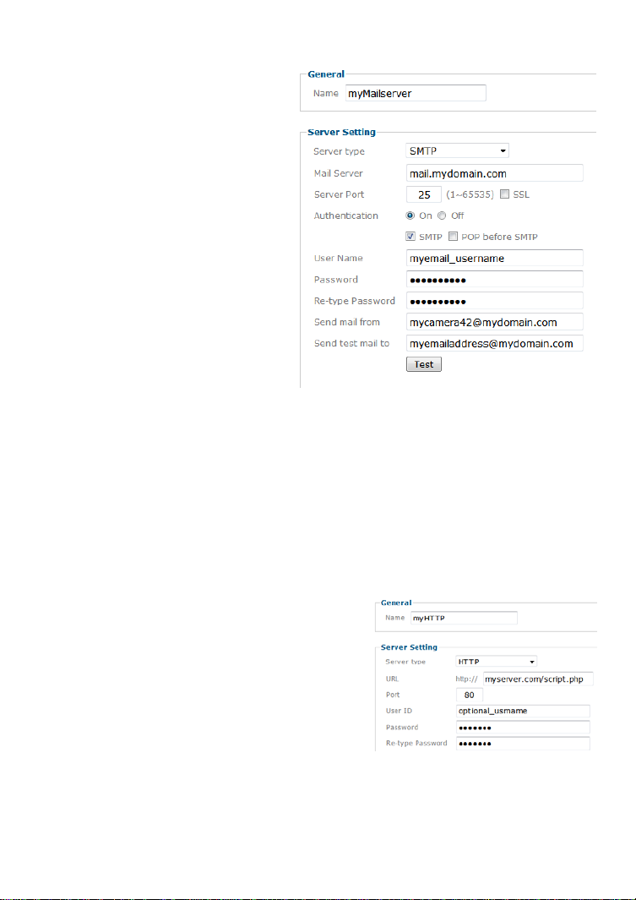Click the HTTP server Password field
Screen dimensions: 636x900
pos(523,728)
